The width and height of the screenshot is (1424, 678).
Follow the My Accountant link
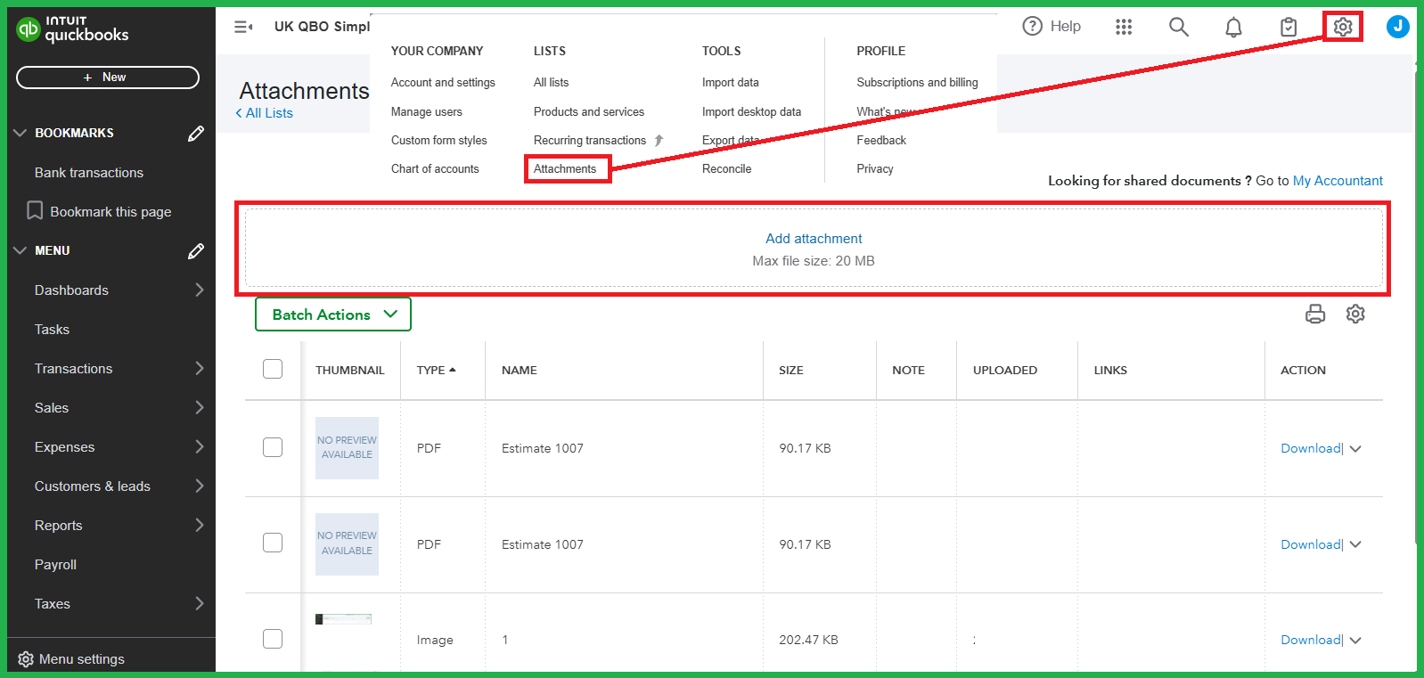click(1338, 181)
